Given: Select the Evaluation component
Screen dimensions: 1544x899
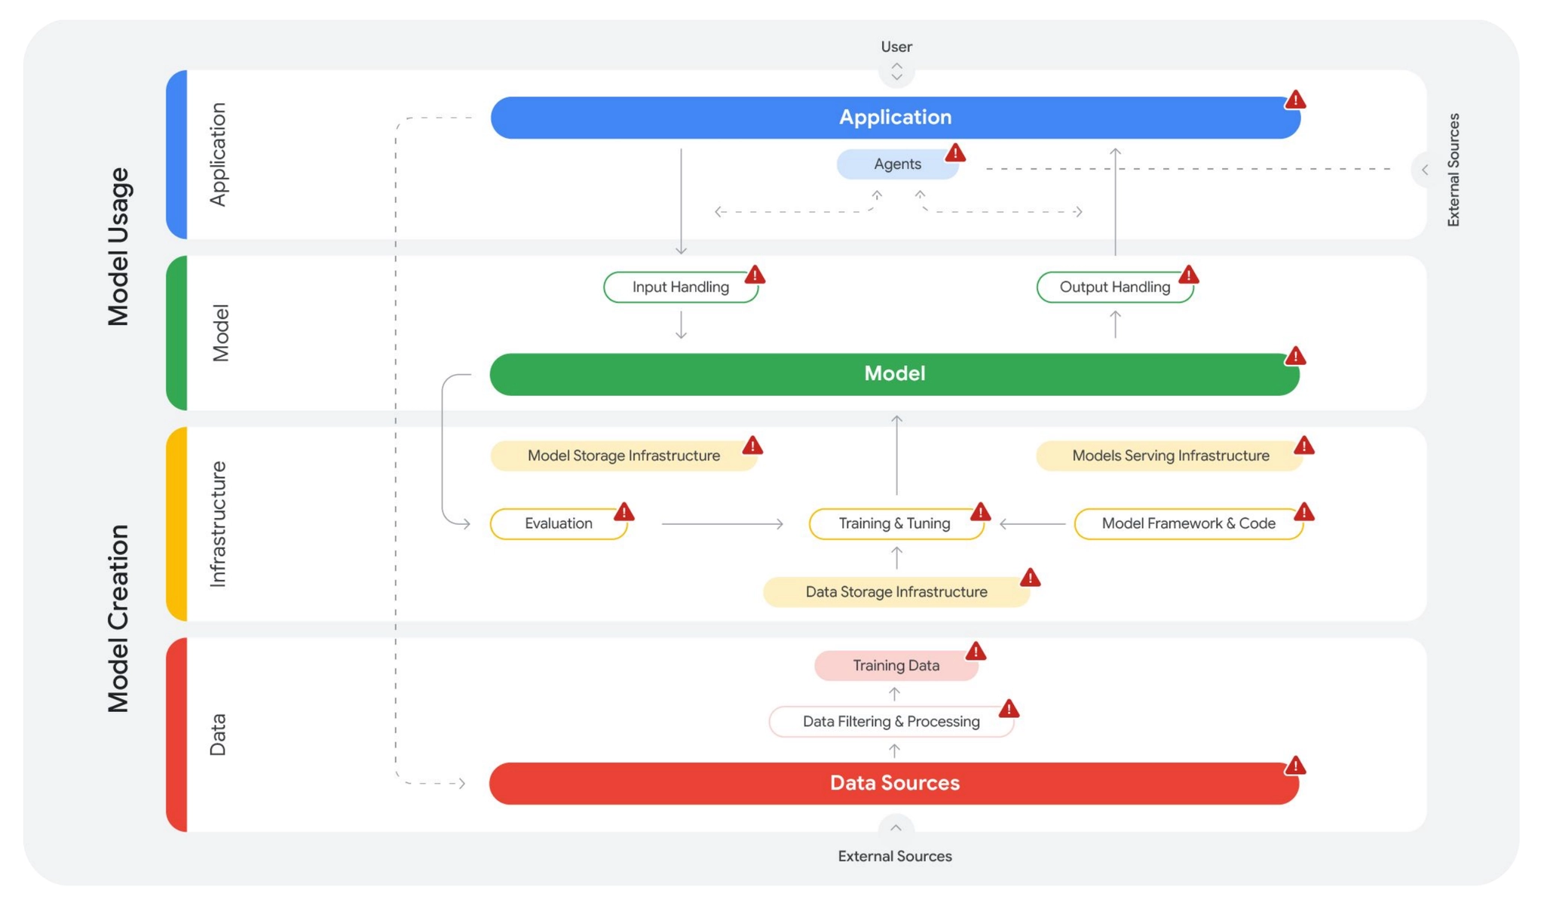Looking at the screenshot, I should pos(559,523).
